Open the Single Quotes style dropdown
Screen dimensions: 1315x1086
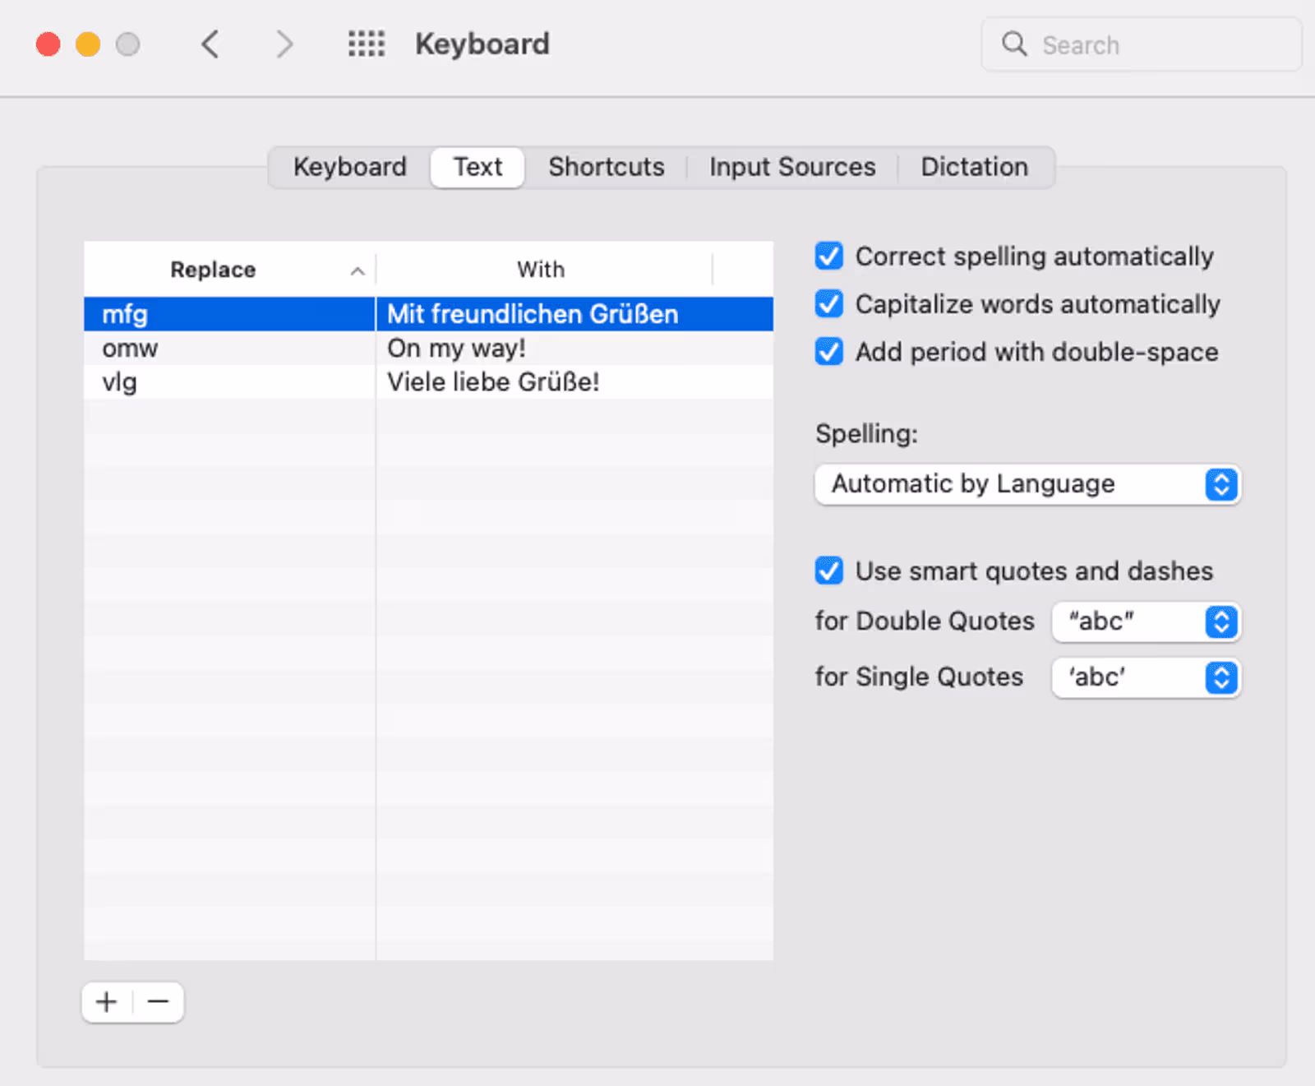coord(1147,677)
